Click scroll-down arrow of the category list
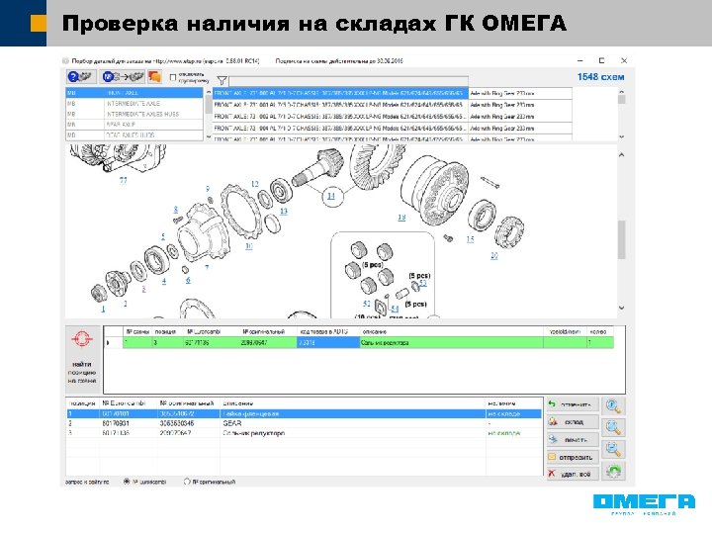The height and width of the screenshot is (534, 712). (x=208, y=136)
